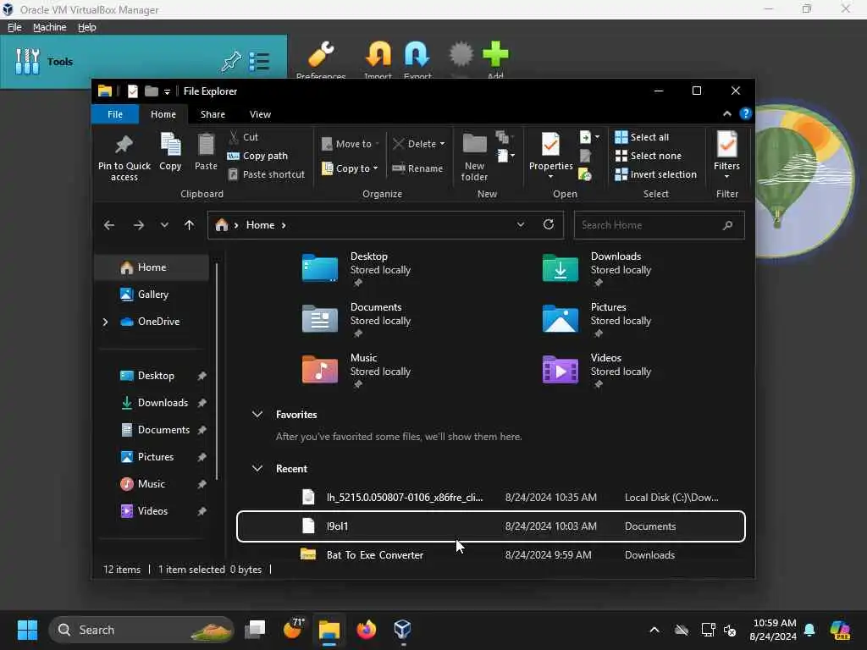This screenshot has height=650, width=867.
Task: Go up one folder level
Action: [189, 225]
